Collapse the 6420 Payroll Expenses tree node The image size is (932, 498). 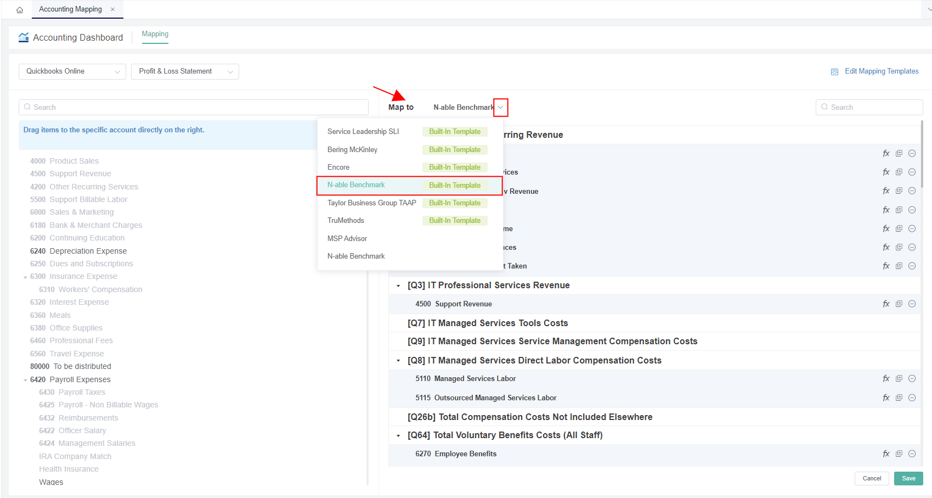click(x=25, y=380)
